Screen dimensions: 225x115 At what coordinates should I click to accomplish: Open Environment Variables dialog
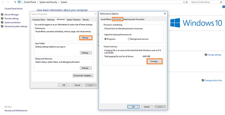click(x=83, y=76)
